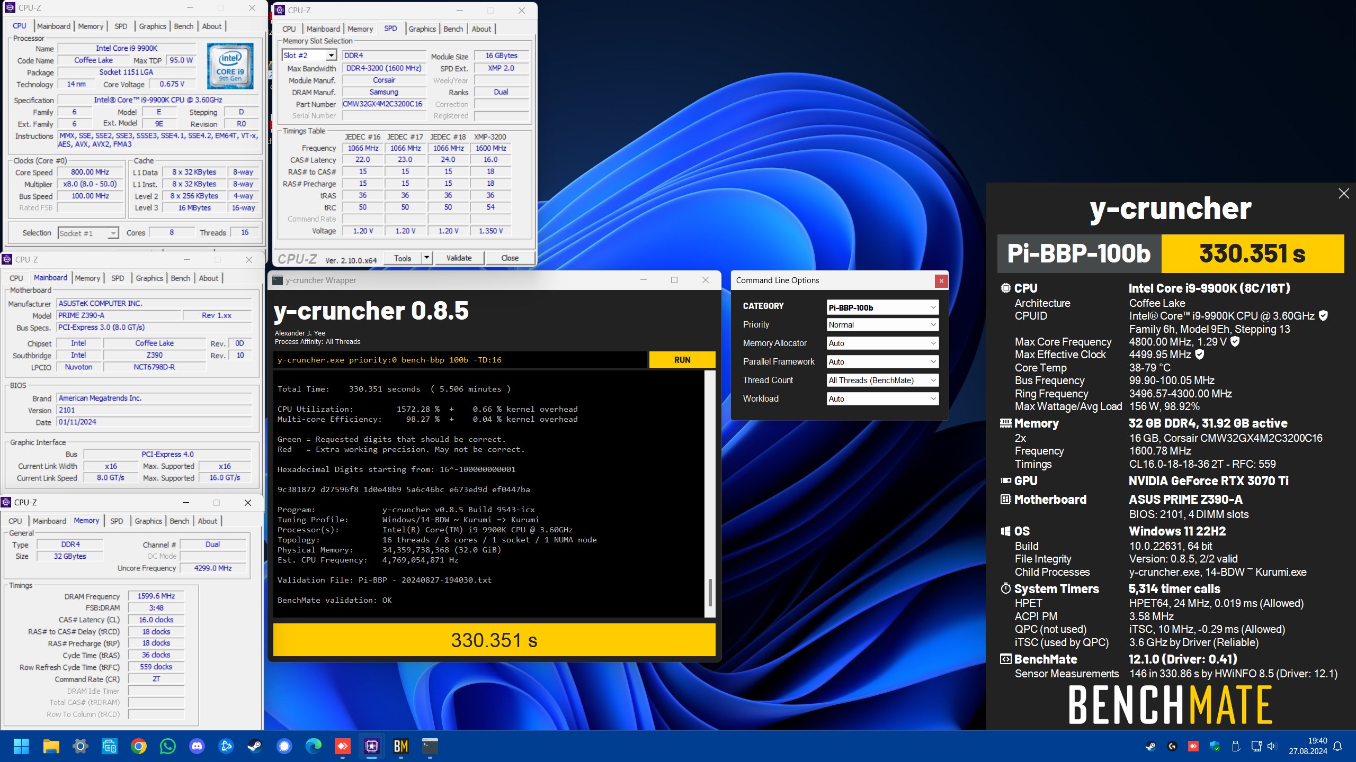Launch Google Chrome from the taskbar
Image resolution: width=1356 pixels, height=762 pixels.
point(138,746)
